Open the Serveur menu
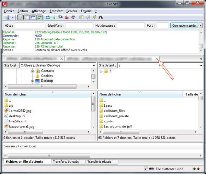The width and height of the screenshot is (206, 174). (72, 11)
